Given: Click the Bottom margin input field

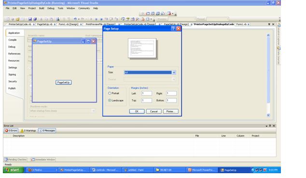Looking at the screenshot, I should click(171, 101).
